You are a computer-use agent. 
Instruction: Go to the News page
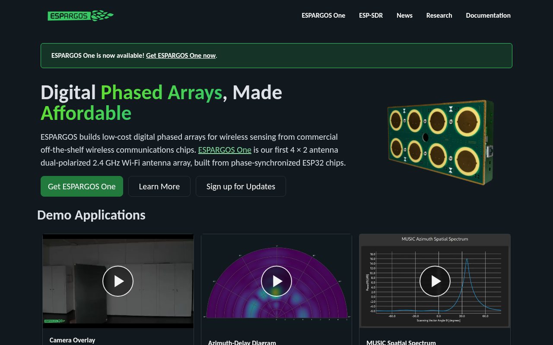tap(405, 16)
